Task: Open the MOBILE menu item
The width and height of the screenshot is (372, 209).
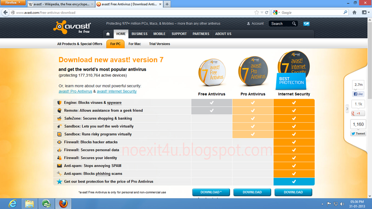Action: click(159, 34)
